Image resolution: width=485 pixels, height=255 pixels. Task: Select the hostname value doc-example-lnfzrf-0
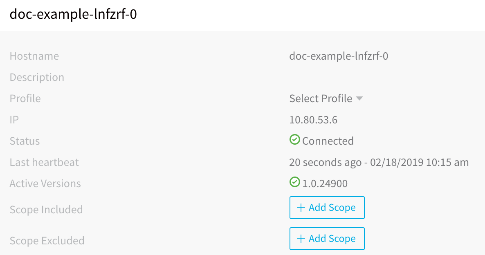pos(339,56)
